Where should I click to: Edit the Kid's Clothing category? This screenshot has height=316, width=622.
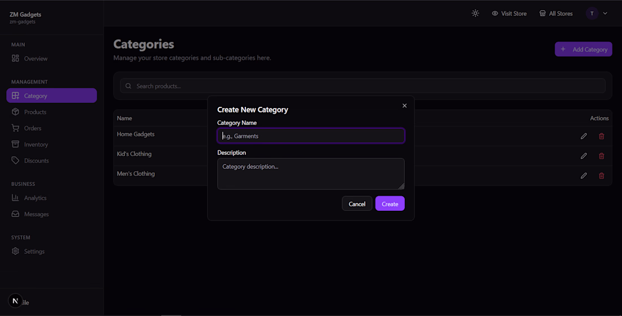click(x=584, y=156)
